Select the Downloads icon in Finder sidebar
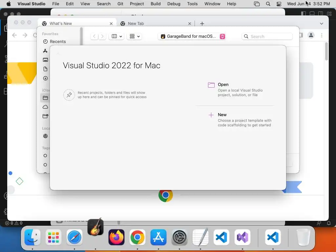The image size is (336, 252). pos(45,78)
